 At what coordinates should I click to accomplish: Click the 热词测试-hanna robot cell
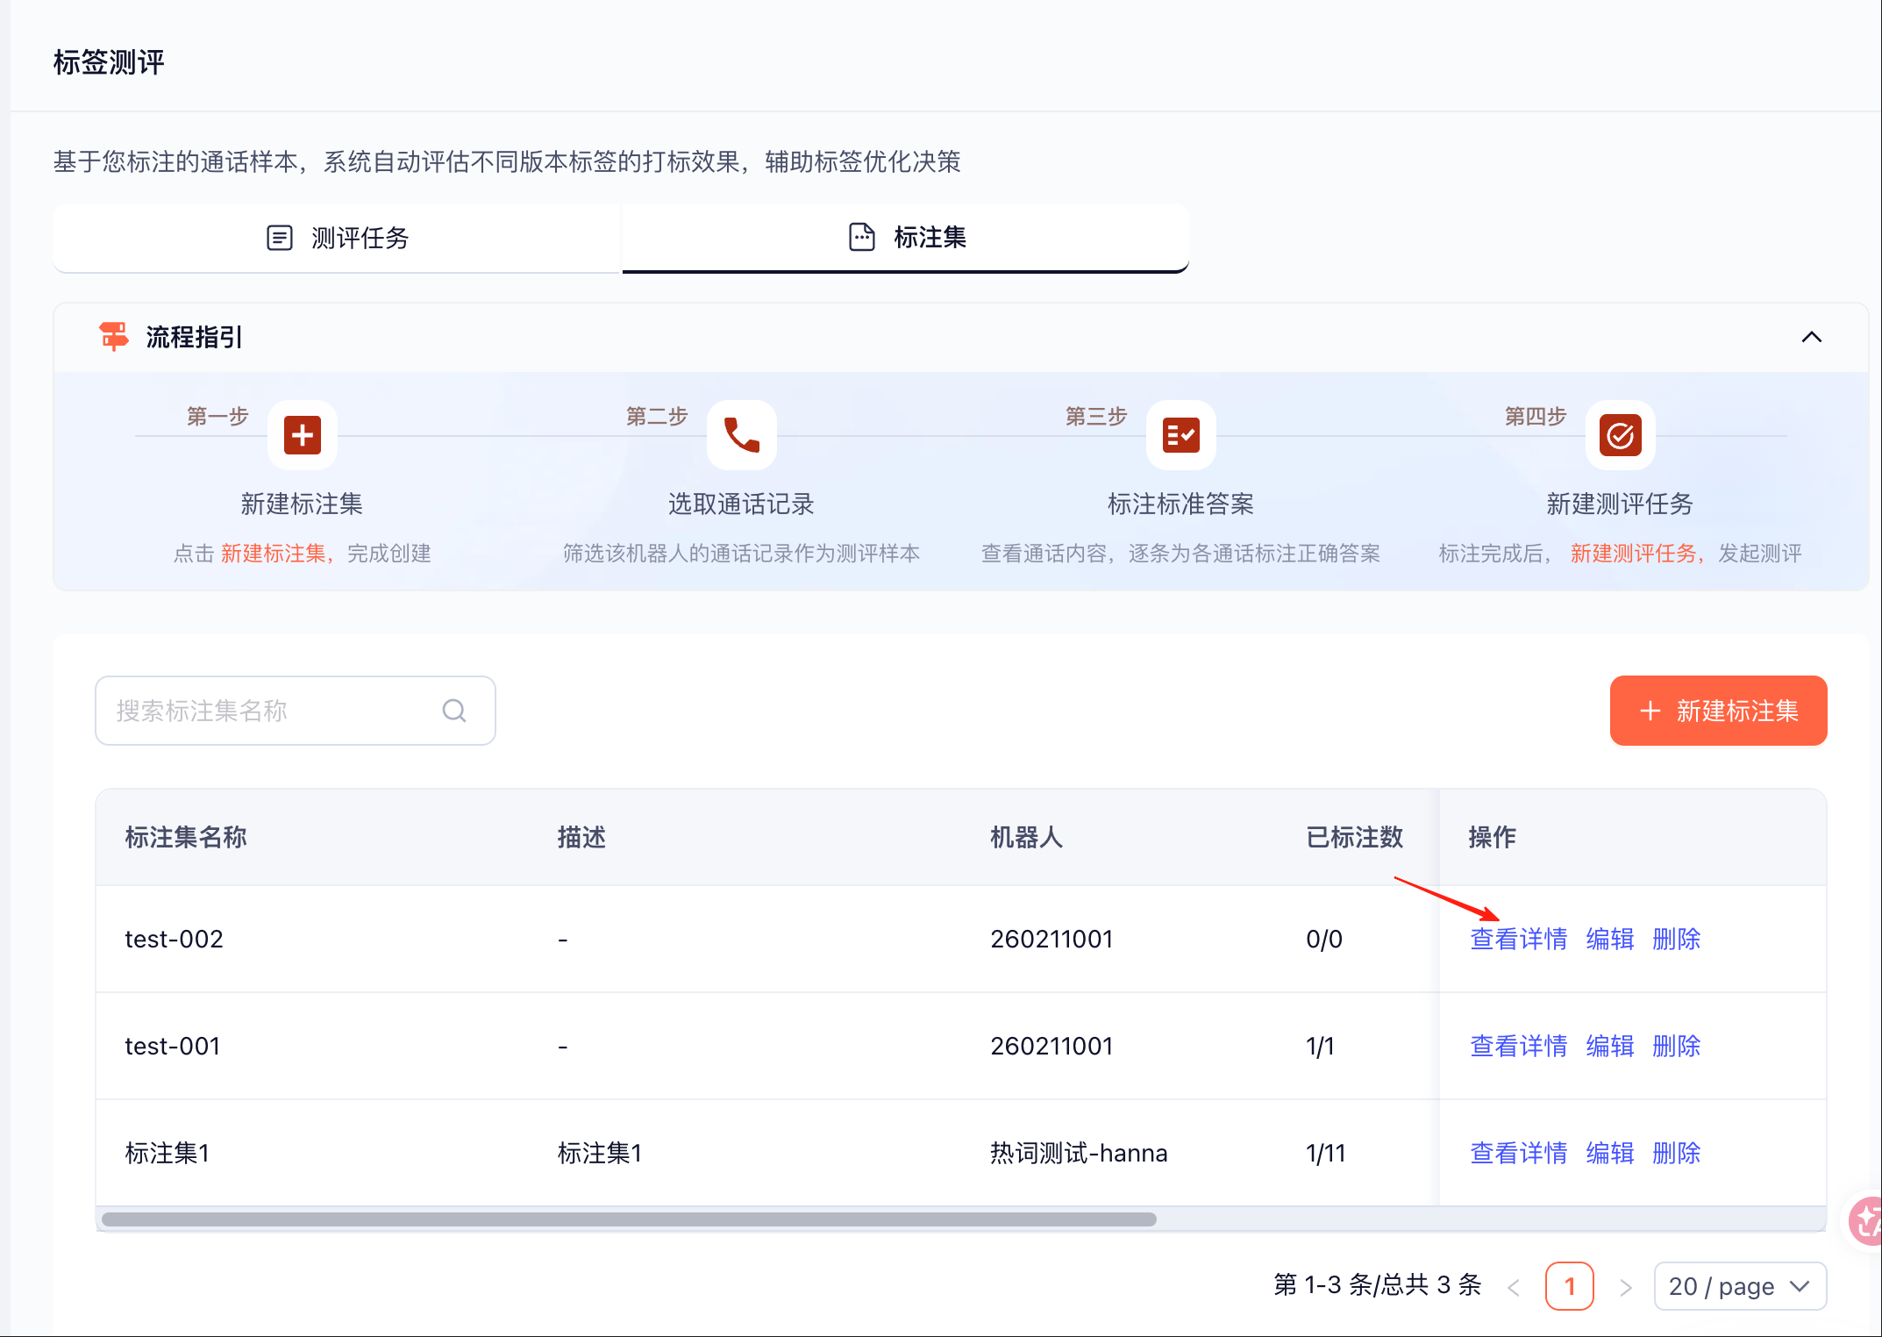click(1079, 1153)
